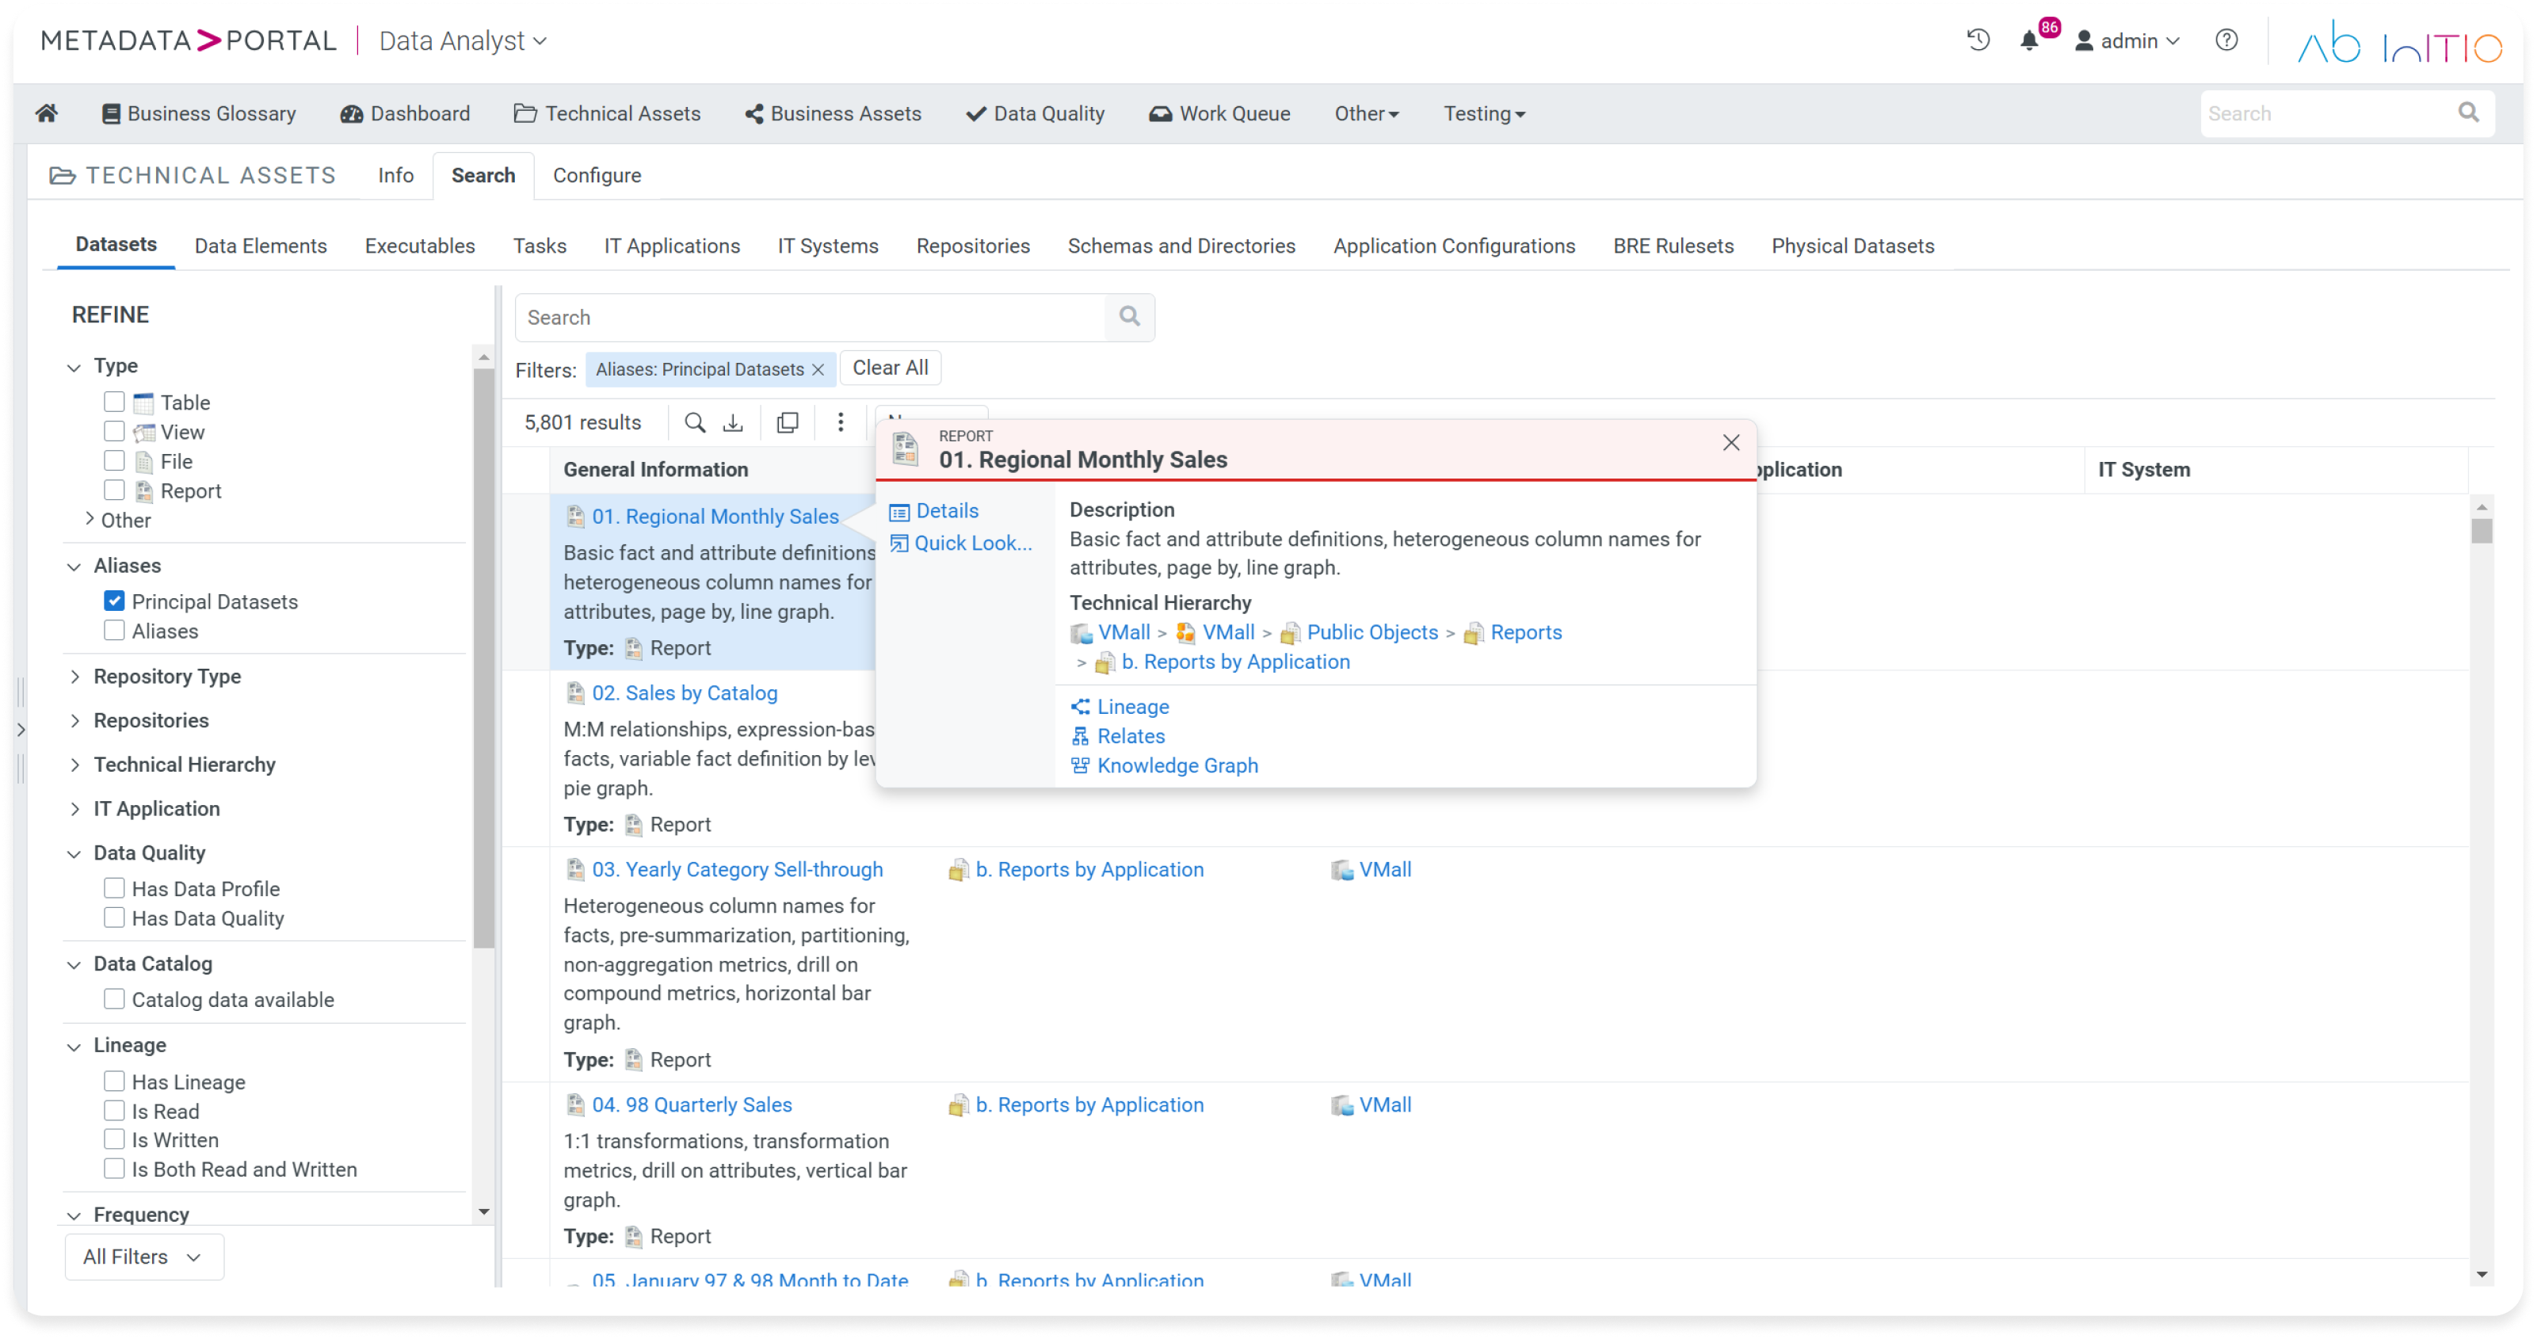Check the Report type checkbox
The height and width of the screenshot is (1339, 2537).
tap(114, 490)
